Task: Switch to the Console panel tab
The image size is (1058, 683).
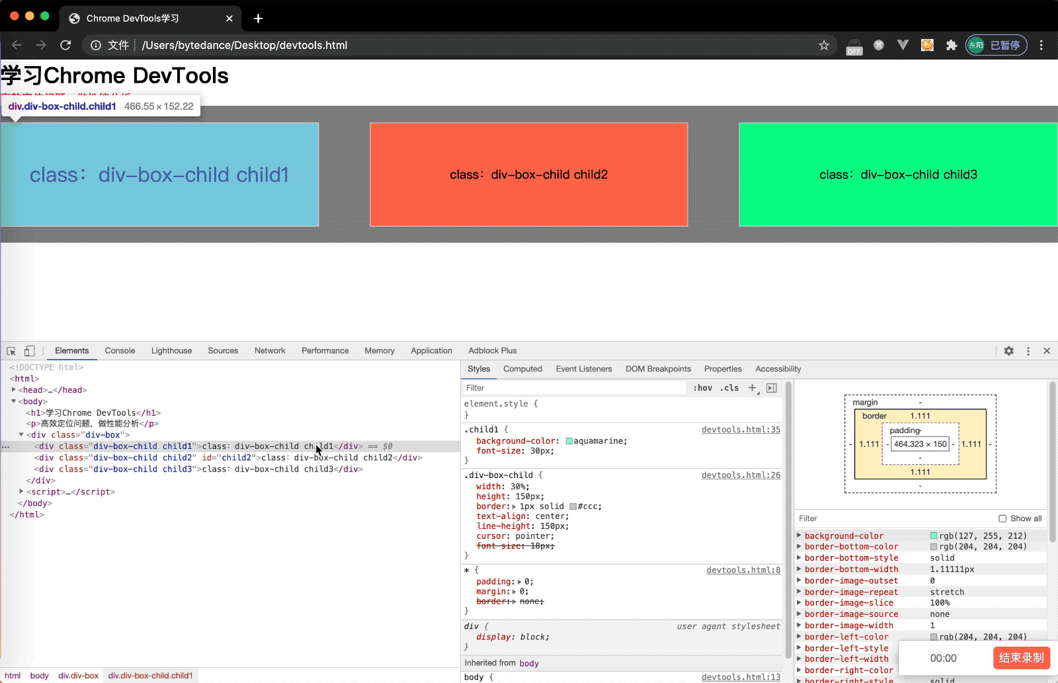Action: point(120,351)
